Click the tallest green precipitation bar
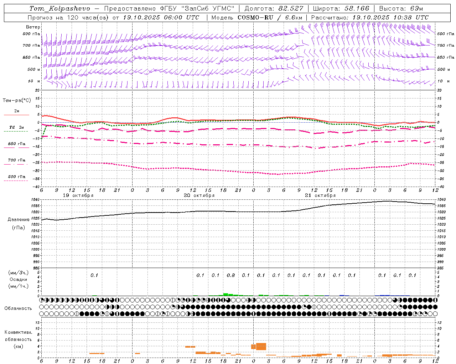This screenshot has width=456, height=364. tap(226, 294)
